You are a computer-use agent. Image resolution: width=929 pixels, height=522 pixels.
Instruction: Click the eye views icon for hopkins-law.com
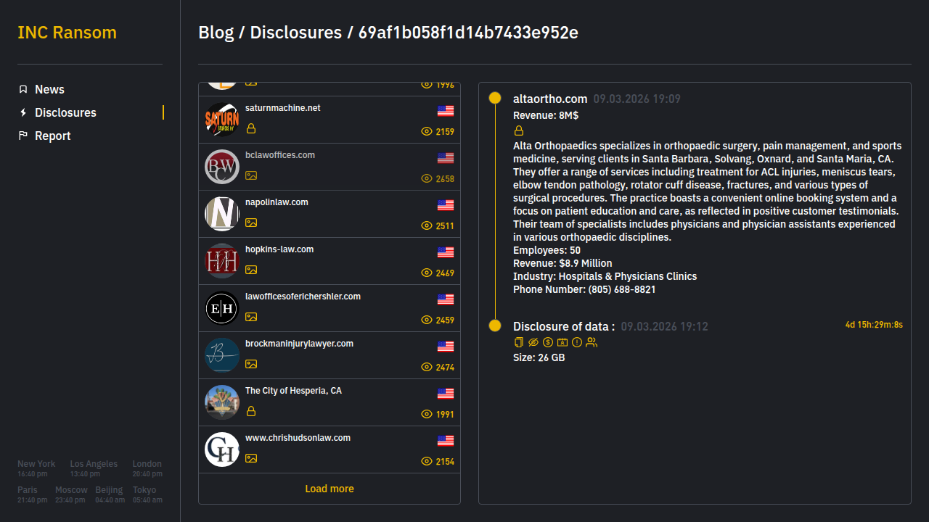tap(427, 273)
